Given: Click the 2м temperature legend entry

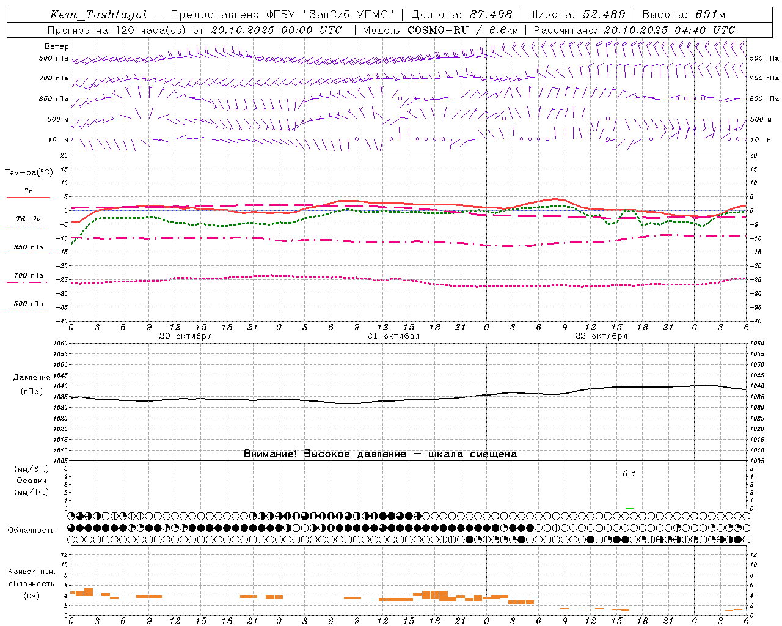Looking at the screenshot, I should (x=29, y=191).
